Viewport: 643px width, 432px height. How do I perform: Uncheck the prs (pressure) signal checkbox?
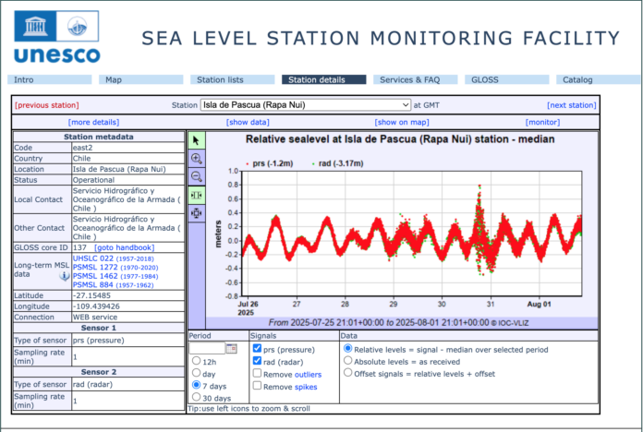[258, 348]
